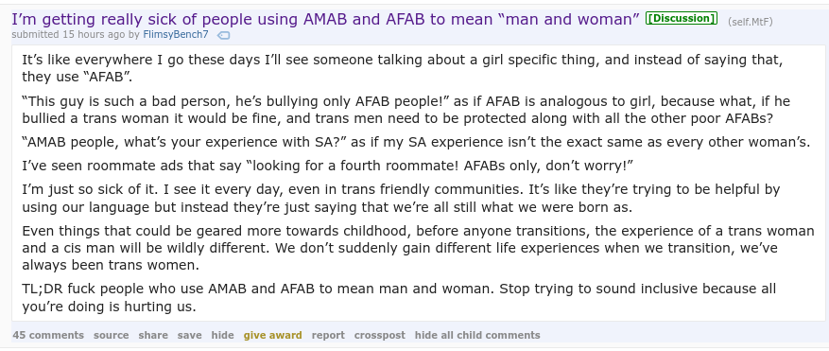Give award to this post
The height and width of the screenshot is (351, 829).
[273, 335]
